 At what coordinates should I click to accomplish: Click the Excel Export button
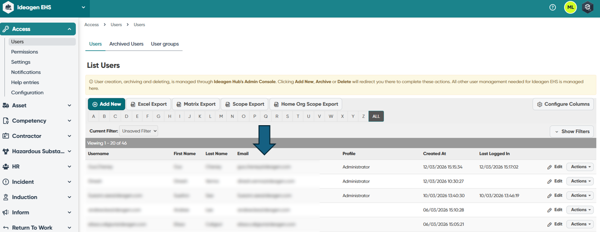click(148, 104)
